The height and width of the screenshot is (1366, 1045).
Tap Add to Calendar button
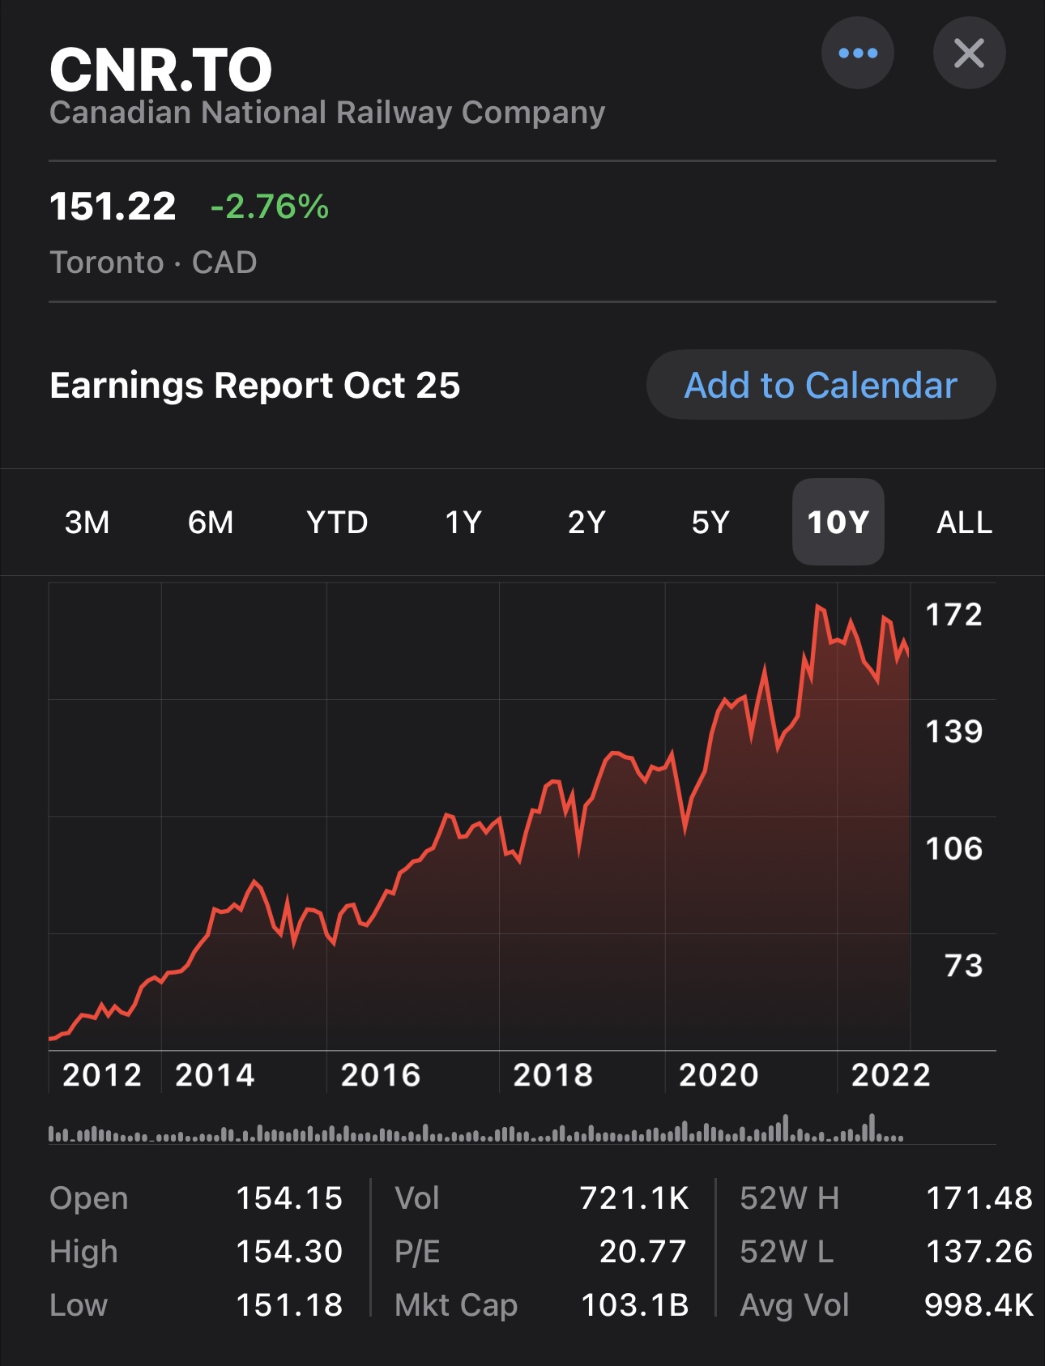click(x=821, y=385)
